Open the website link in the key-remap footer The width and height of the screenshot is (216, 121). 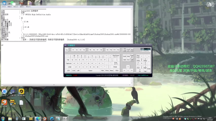(x=143, y=75)
